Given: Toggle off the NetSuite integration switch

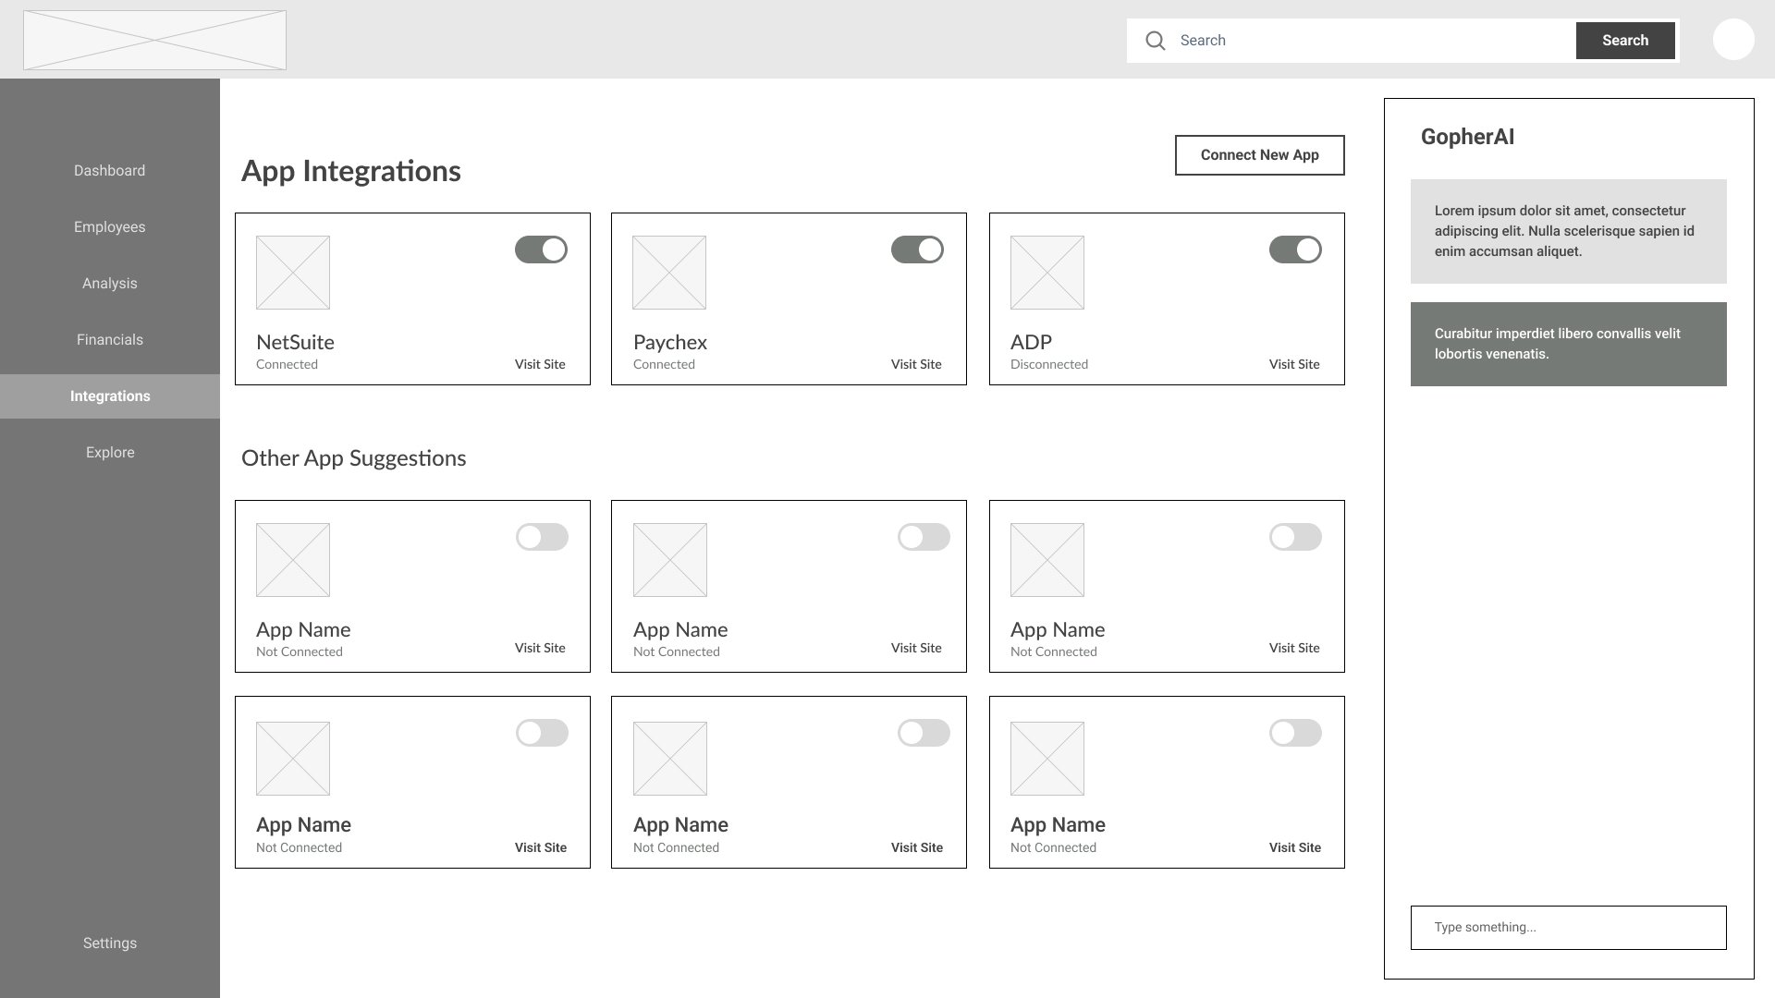Looking at the screenshot, I should click(x=541, y=249).
